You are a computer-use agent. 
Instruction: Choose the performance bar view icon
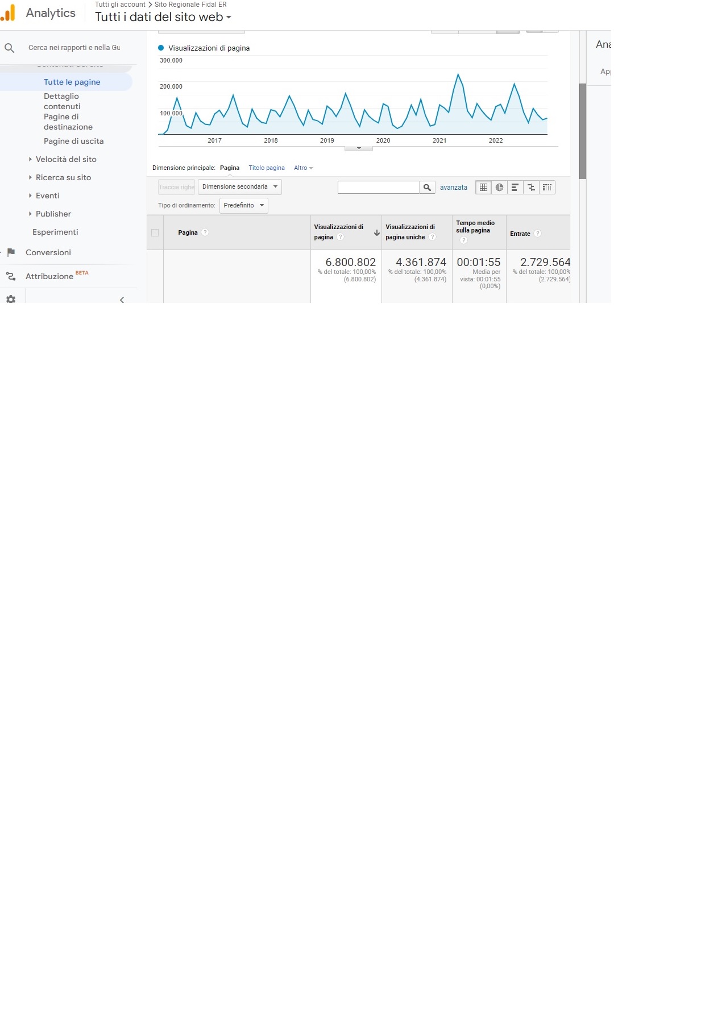click(515, 188)
